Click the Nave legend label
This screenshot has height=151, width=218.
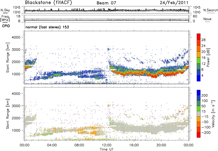[207, 19]
